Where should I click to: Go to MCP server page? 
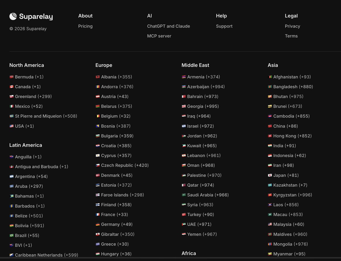(x=159, y=36)
